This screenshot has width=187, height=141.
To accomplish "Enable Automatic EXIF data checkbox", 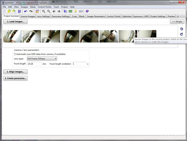I will [x=15, y=54].
